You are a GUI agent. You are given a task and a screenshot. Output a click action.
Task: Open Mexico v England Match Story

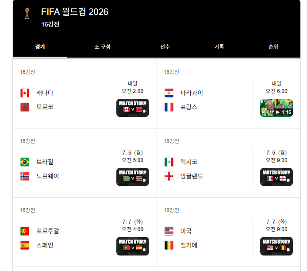[x=276, y=177]
